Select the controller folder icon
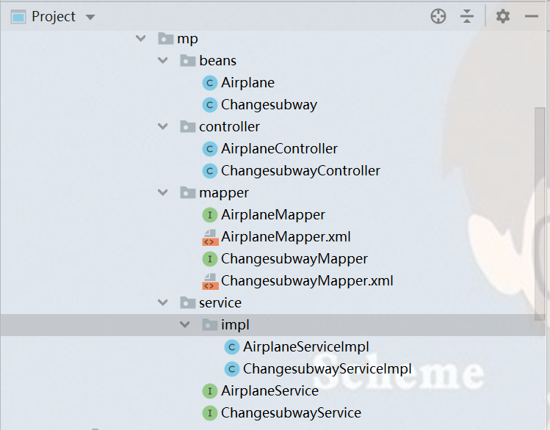 coord(188,126)
